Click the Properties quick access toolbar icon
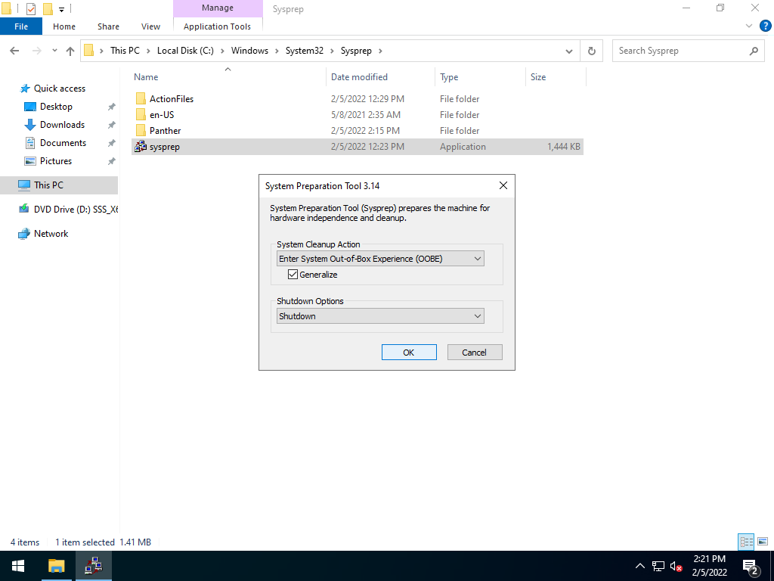This screenshot has height=581, width=774. (x=31, y=8)
